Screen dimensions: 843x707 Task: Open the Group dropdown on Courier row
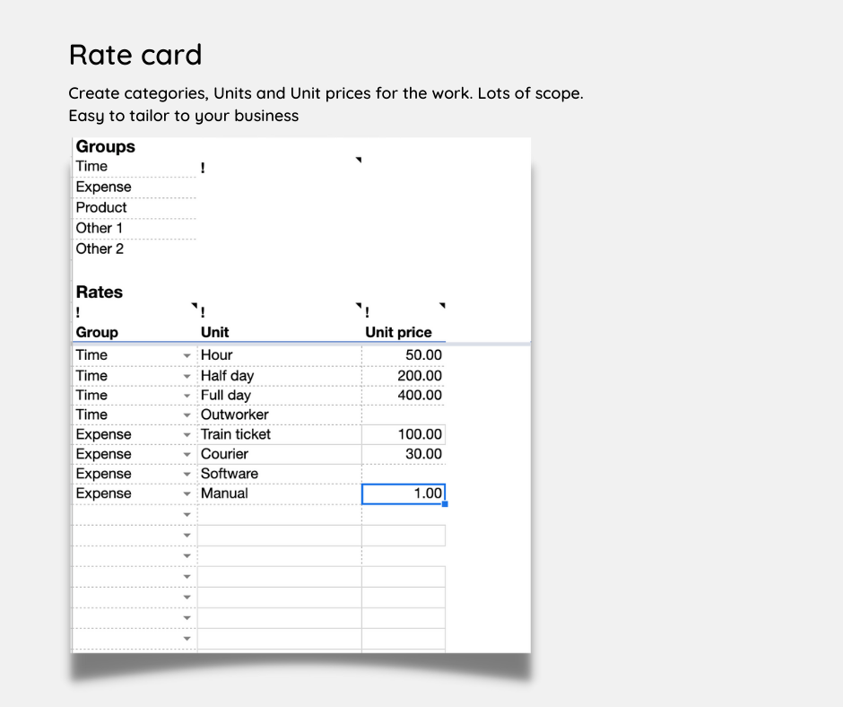[x=187, y=455]
